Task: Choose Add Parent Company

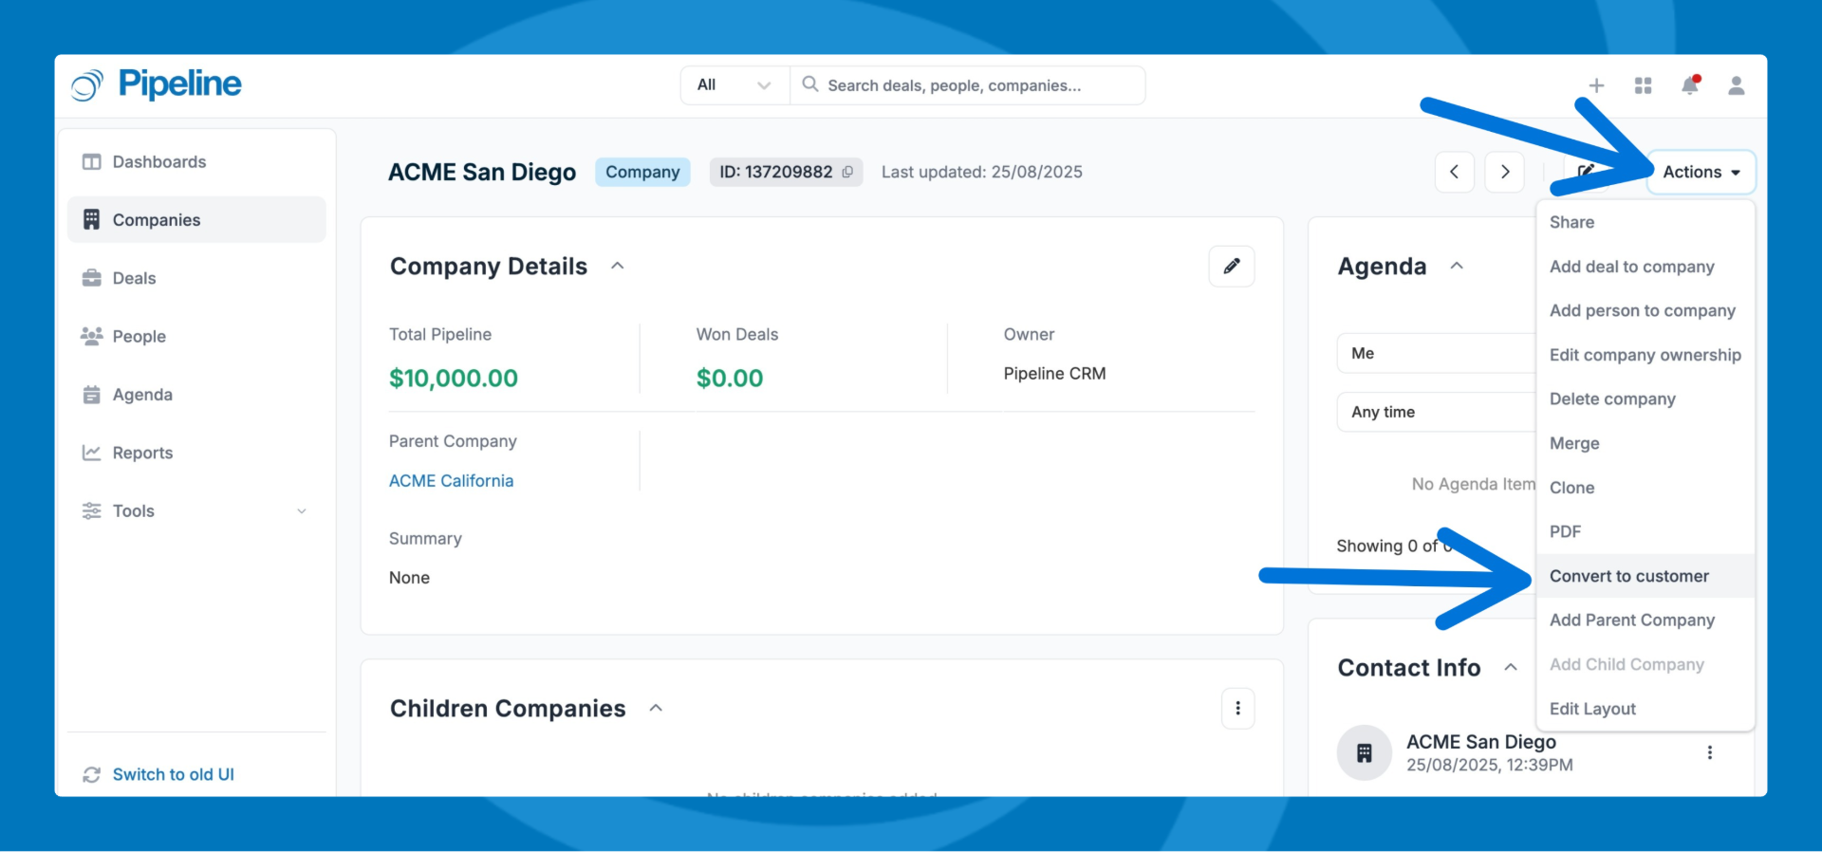Action: 1645,620
